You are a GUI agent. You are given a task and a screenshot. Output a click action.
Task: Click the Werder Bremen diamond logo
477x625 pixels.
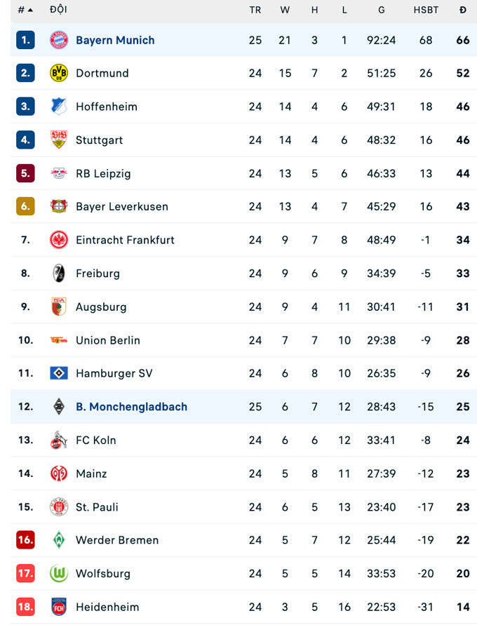pos(59,540)
